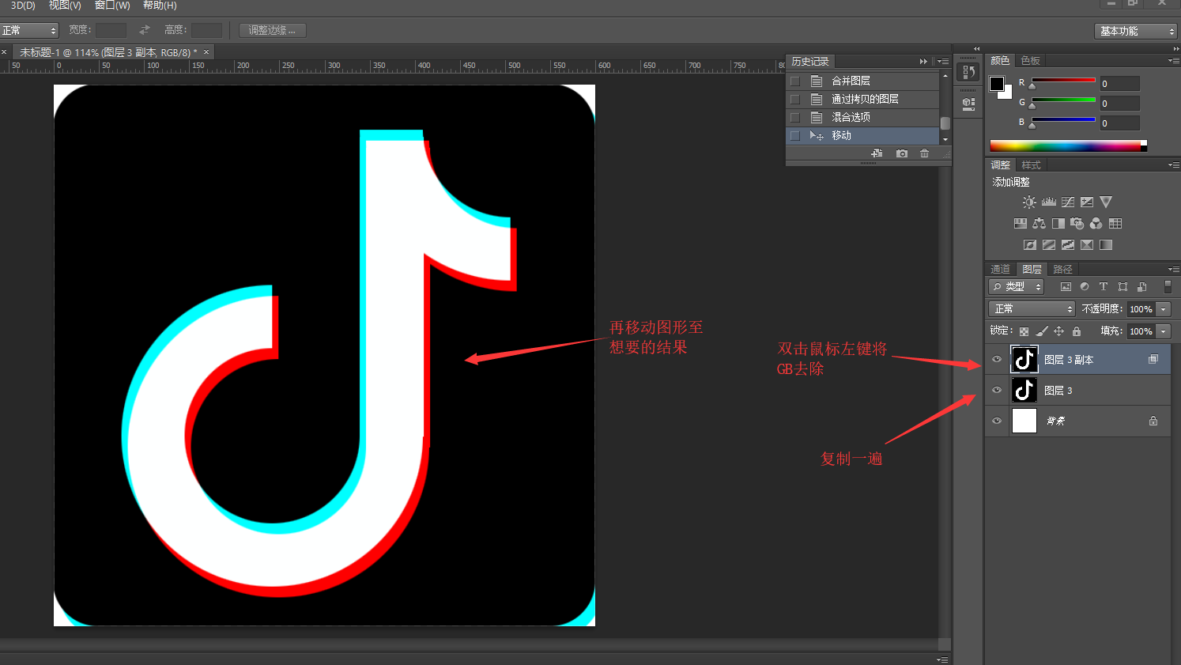1181x665 pixels.
Task: Add a Photo Filter adjustment (camera icon)
Action: [1077, 224]
